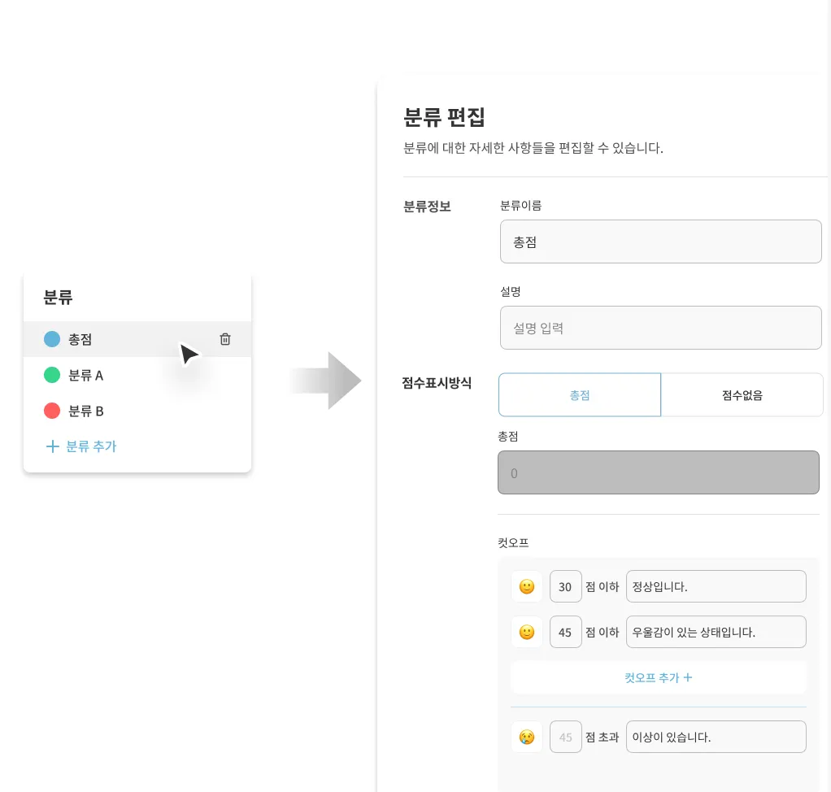Select 총점 score display option
Viewport: 831px width, 792px height.
[579, 395]
